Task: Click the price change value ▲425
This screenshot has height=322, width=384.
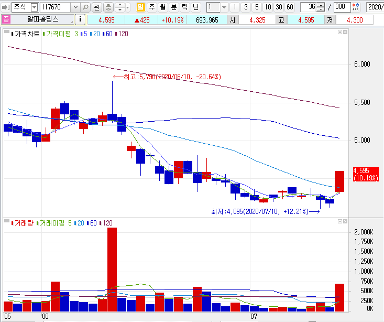Action: [142, 20]
